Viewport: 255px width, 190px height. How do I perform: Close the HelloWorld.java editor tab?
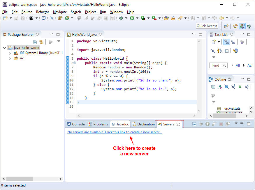coord(101,35)
